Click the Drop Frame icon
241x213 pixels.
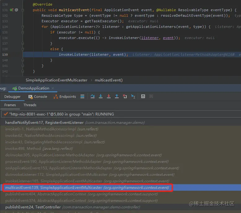125,97
